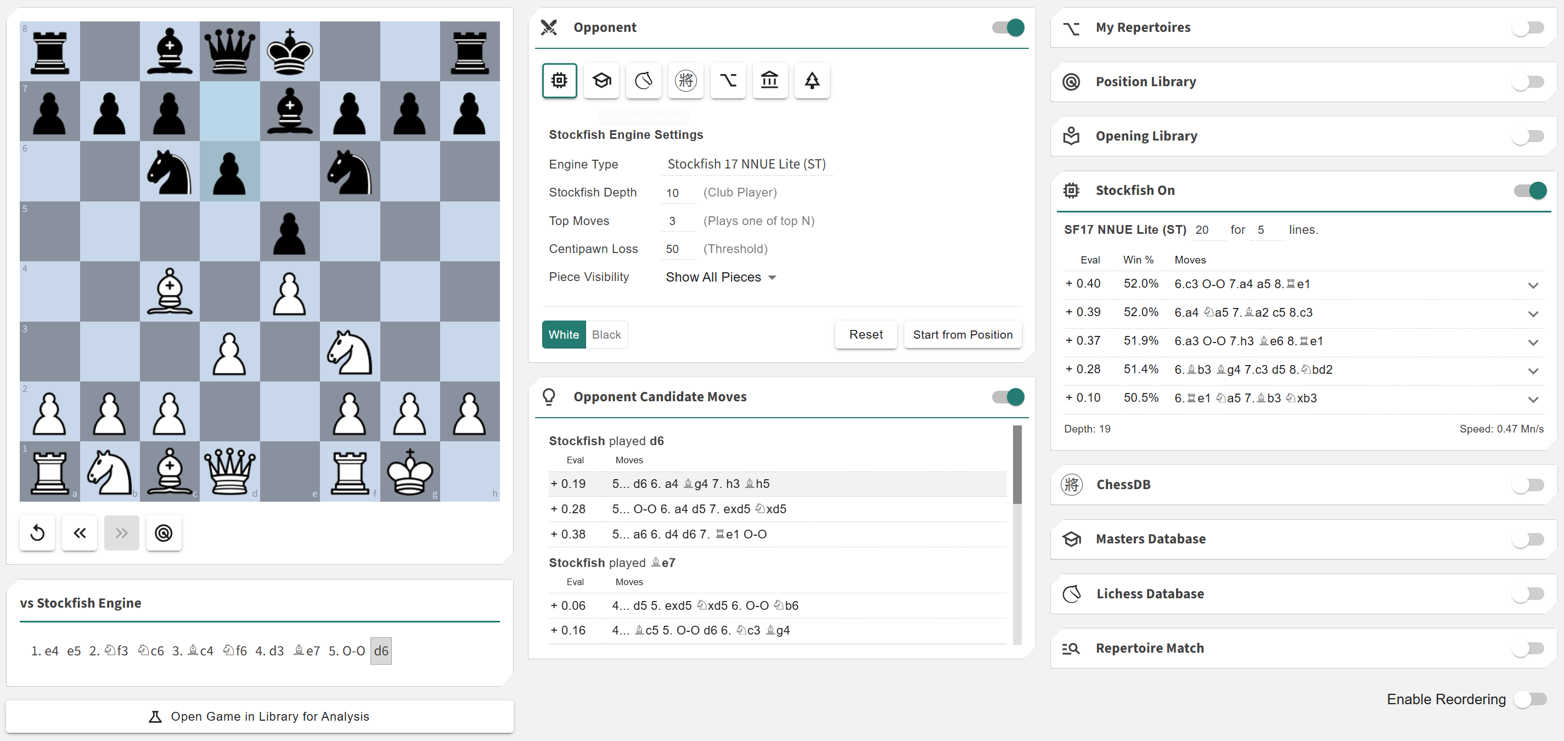Click the Start from Position button
Viewport: 1564px width, 741px height.
click(963, 335)
